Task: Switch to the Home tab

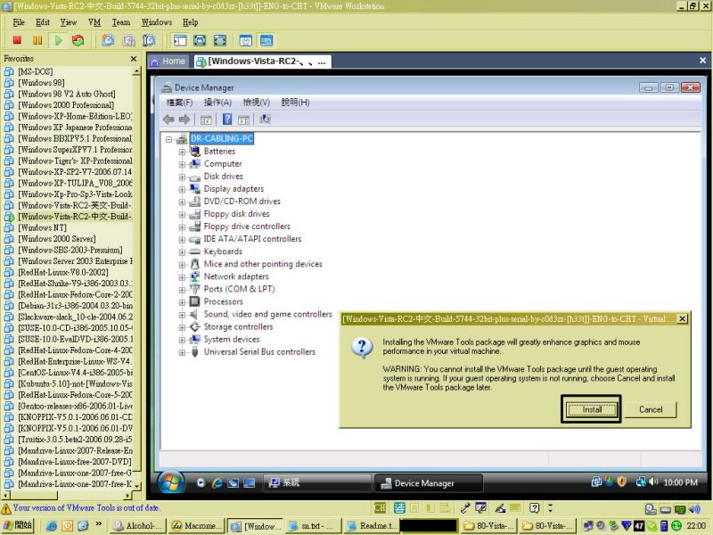Action: pyautogui.click(x=168, y=61)
